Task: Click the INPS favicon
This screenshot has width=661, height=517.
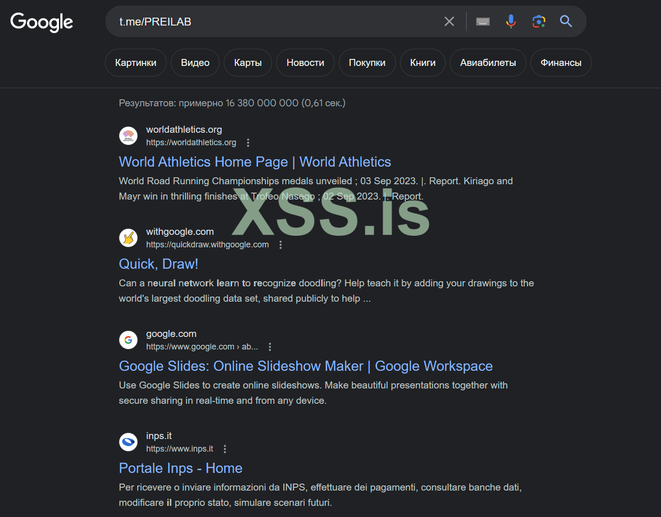Action: (x=129, y=442)
